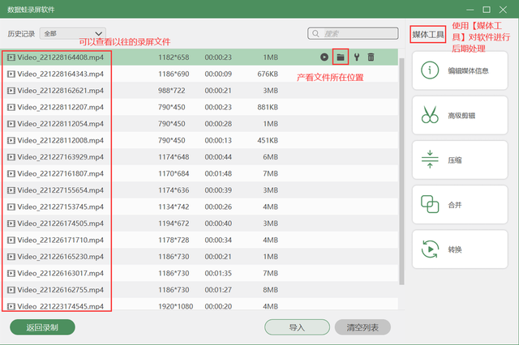Click the 高级剪辑 scissors icon
Screen dimensions: 519x345
pos(430,115)
